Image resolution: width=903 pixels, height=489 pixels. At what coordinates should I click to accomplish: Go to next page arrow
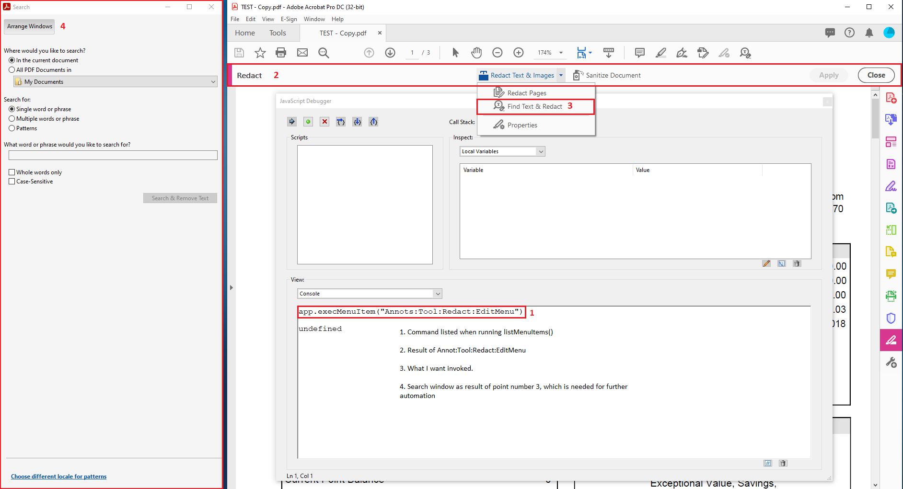pyautogui.click(x=390, y=53)
